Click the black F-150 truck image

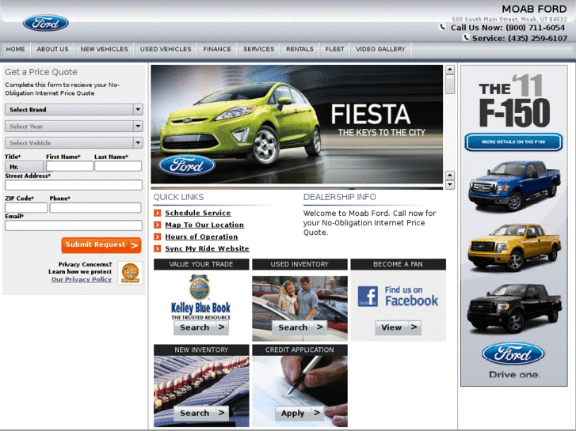pos(514,308)
